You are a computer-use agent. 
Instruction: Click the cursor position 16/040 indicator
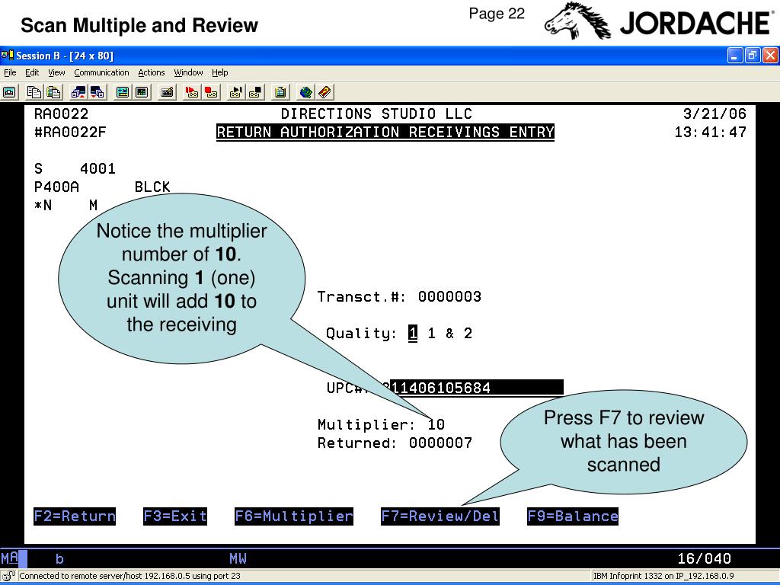tap(704, 558)
